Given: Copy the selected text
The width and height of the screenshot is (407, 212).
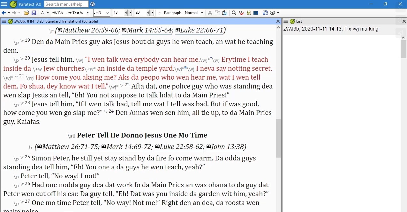Looking at the screenshot, I should point(217,13).
